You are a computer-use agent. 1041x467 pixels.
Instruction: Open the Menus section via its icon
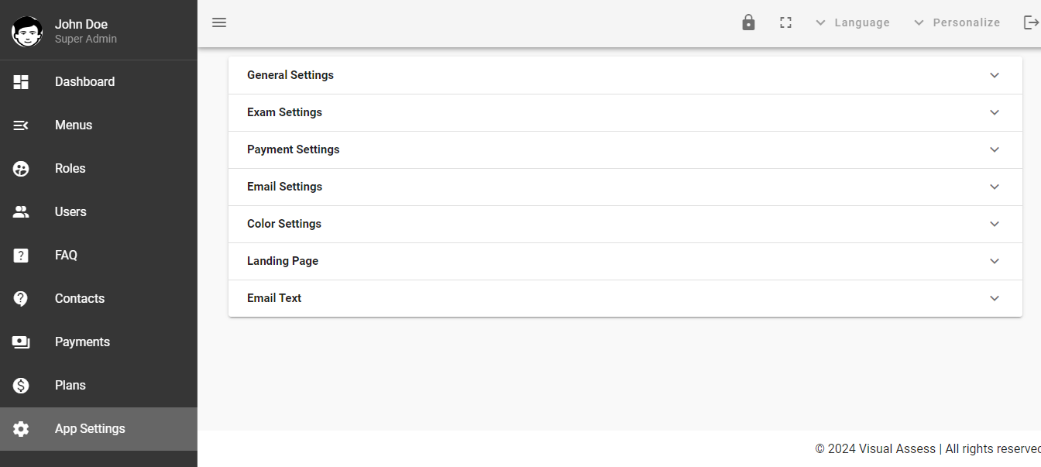[x=21, y=125]
